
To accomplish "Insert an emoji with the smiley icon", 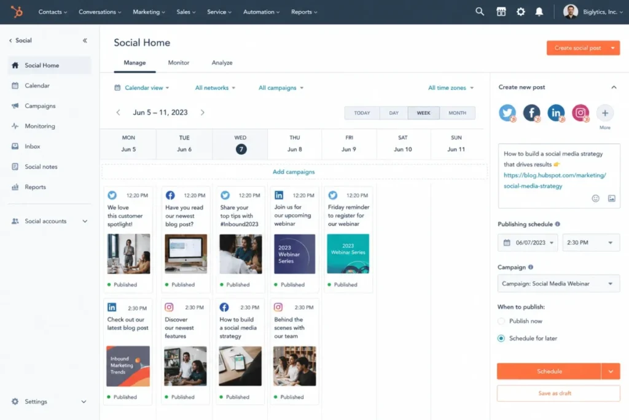I will [x=595, y=199].
